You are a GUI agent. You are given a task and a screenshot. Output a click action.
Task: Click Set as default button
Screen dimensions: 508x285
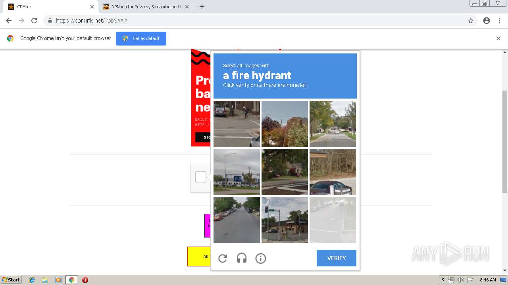click(141, 38)
